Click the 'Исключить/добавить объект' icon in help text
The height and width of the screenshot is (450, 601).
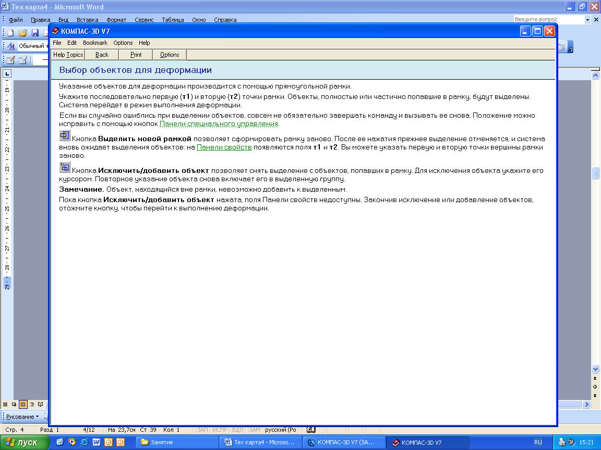(65, 167)
